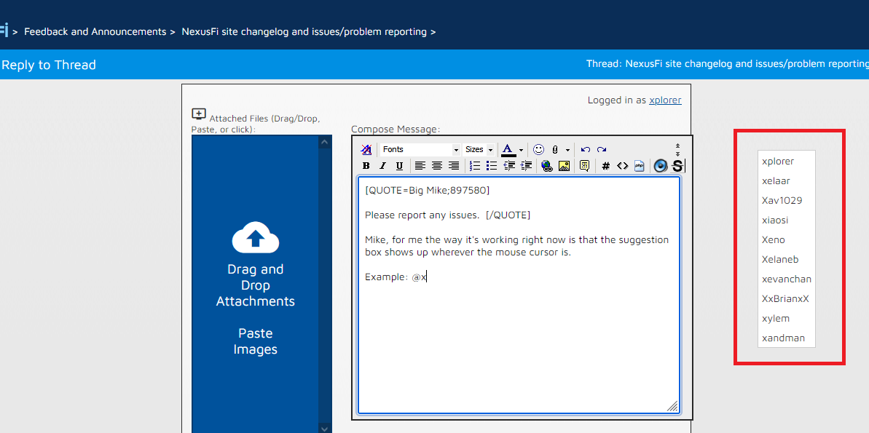The image size is (869, 433).
Task: Select xplorer from mention suggestions
Action: (787, 161)
